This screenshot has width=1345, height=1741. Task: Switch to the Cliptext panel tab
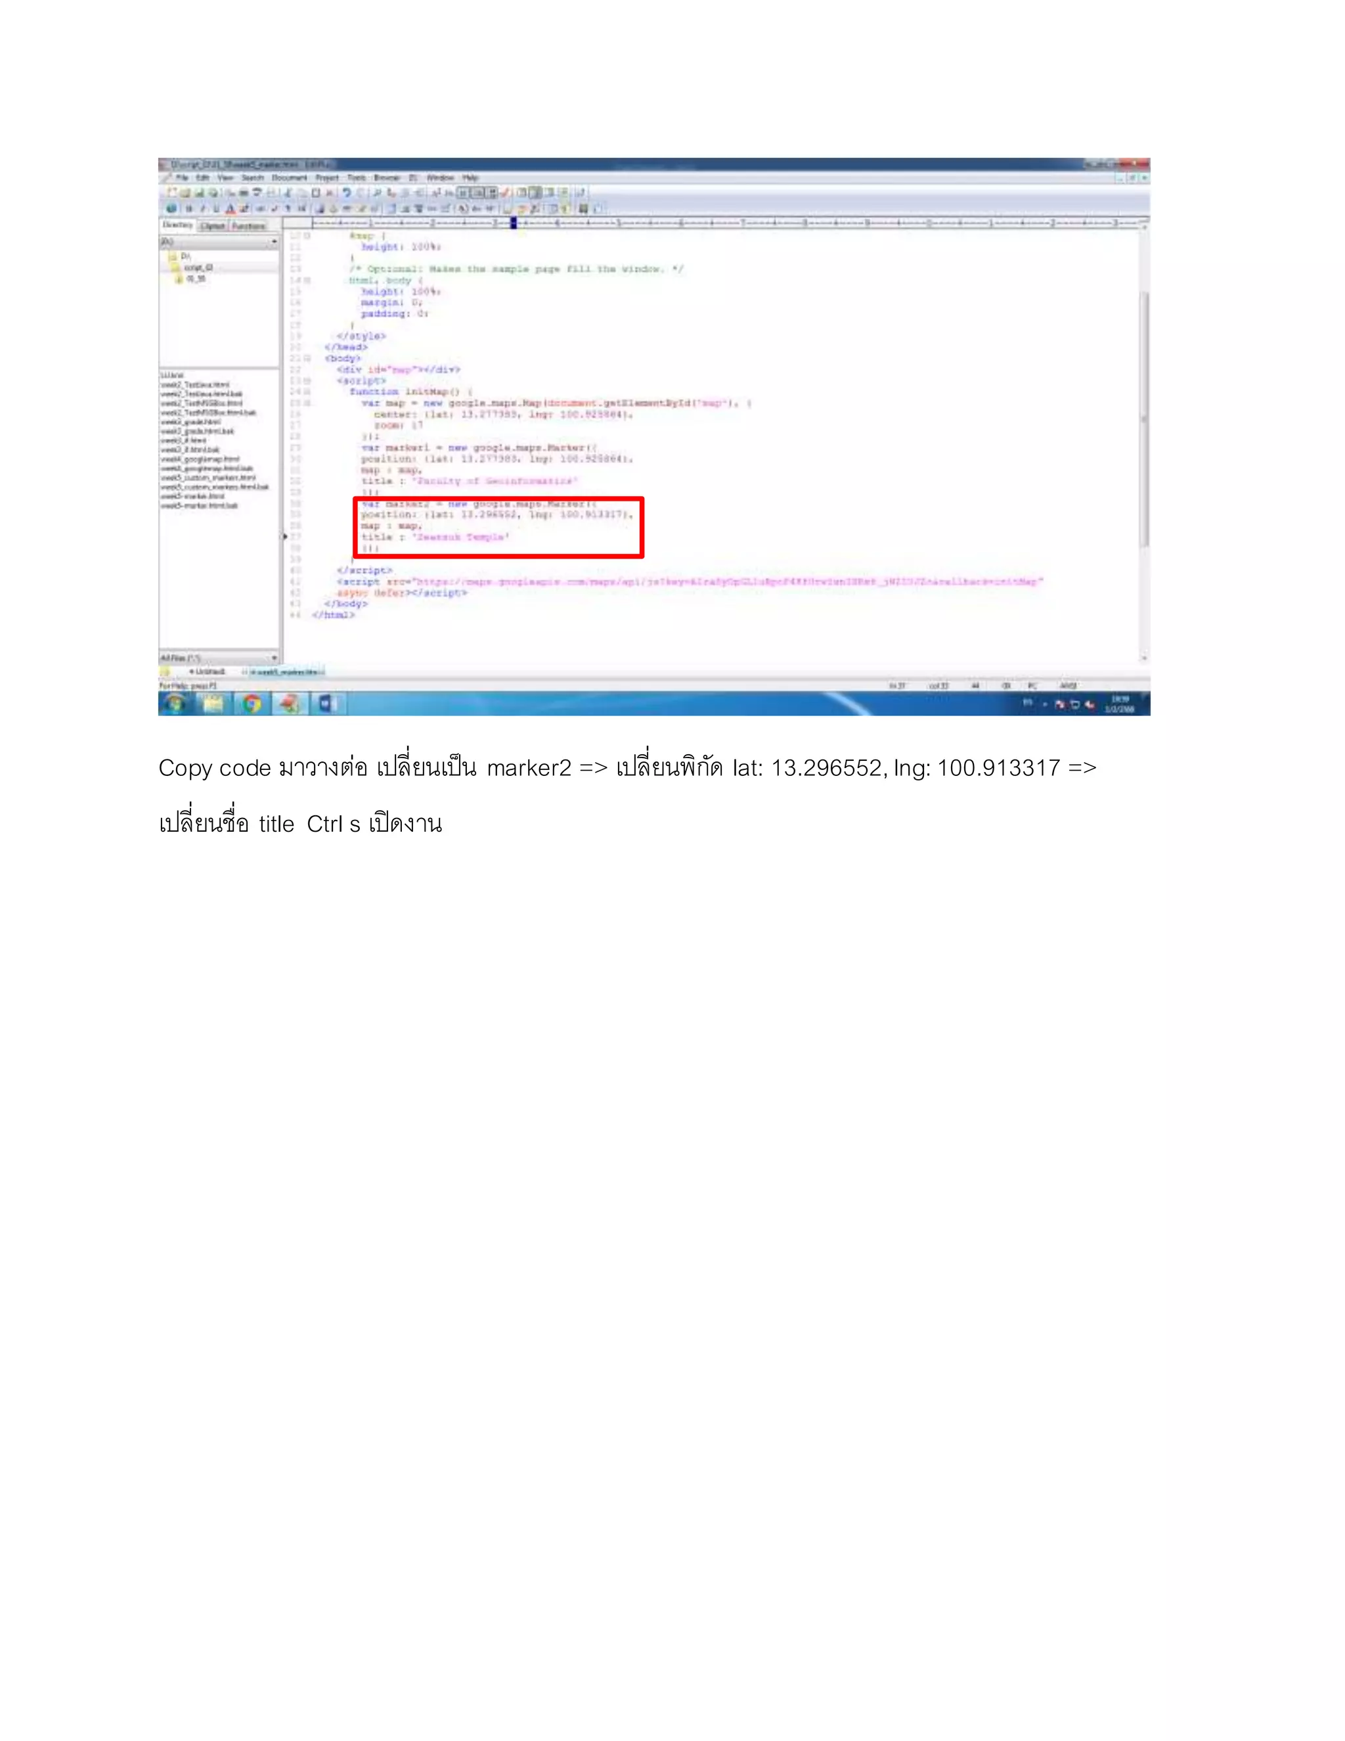[x=213, y=227]
